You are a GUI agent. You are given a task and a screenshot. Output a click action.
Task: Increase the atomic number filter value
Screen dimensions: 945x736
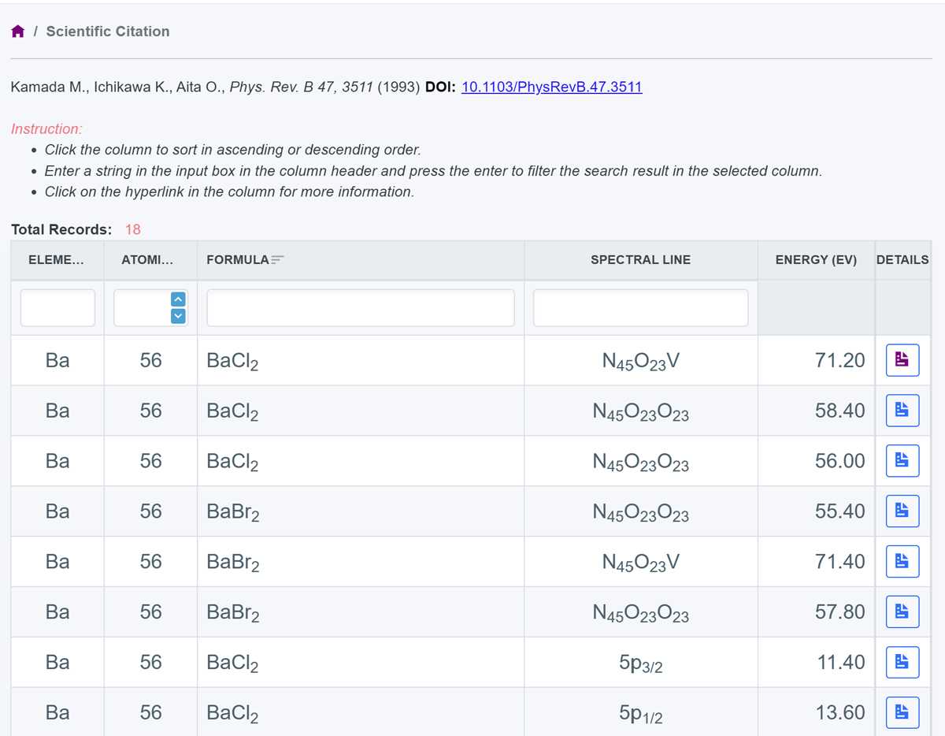[178, 299]
